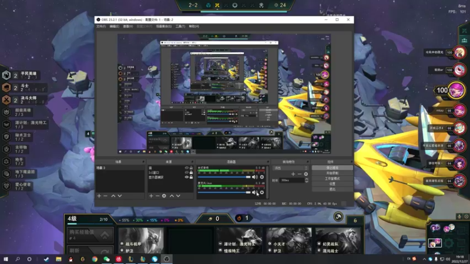Buy 小天才 护卫 champion card
The image size is (470, 264).
pos(288,241)
